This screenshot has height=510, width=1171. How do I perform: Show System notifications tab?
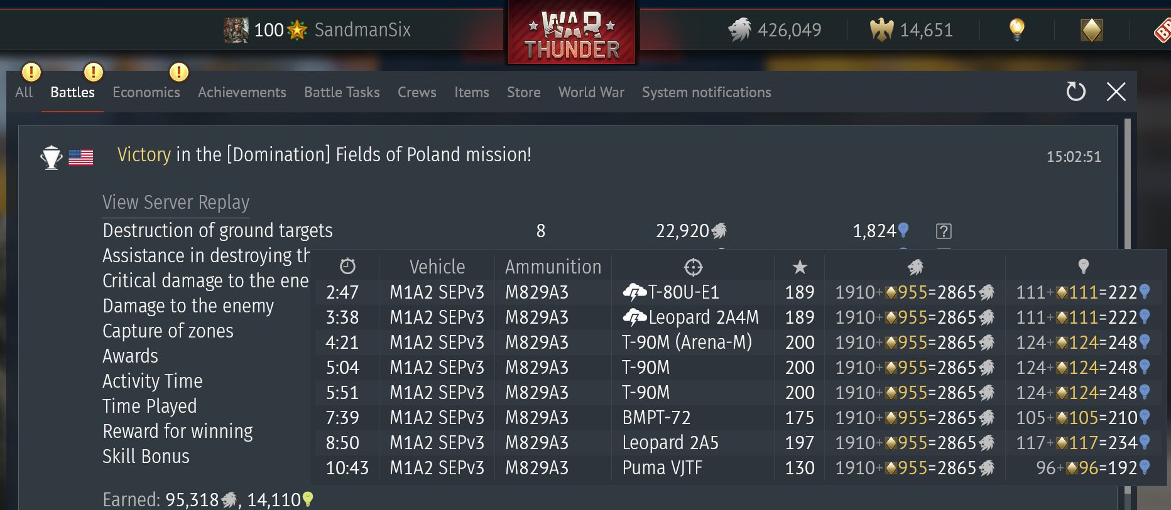click(706, 92)
